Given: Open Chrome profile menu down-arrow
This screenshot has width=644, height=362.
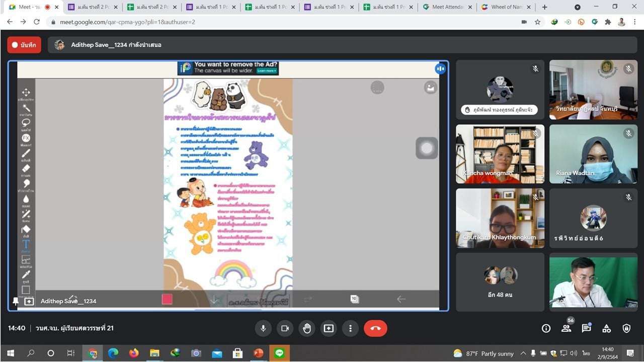Looking at the screenshot, I should [577, 7].
